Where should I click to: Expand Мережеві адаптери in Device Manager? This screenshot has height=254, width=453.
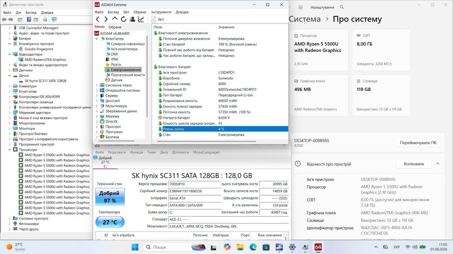pos(10,113)
